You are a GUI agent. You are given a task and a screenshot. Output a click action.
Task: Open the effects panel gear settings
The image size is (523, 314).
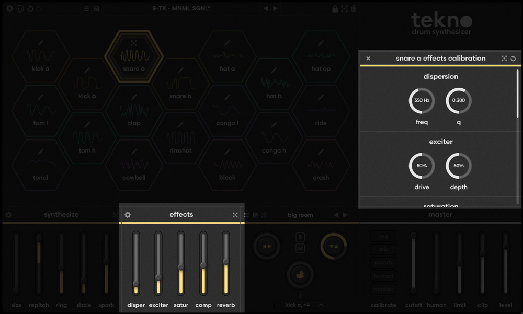pyautogui.click(x=128, y=215)
